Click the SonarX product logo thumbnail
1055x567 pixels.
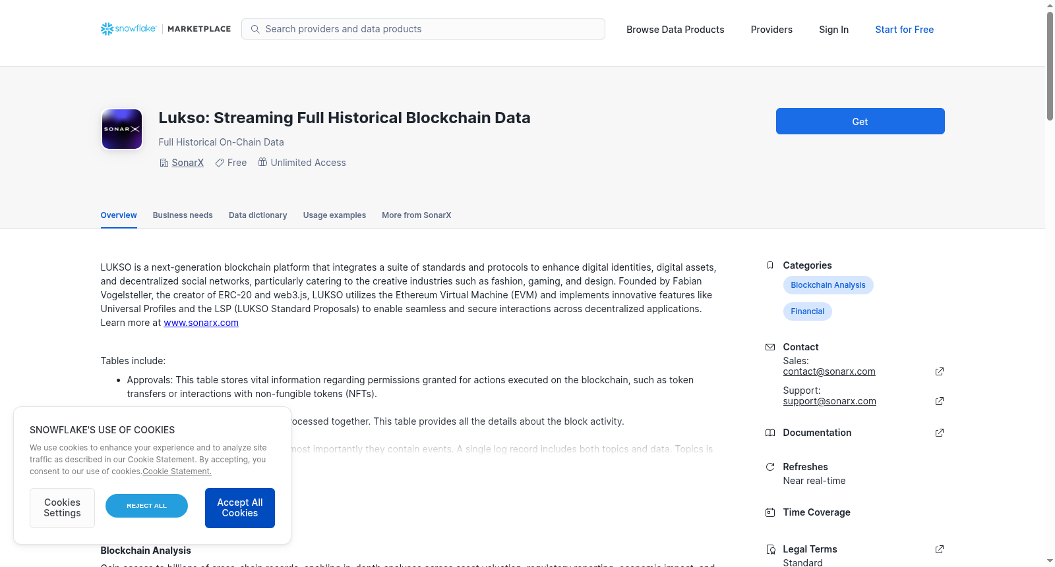[x=122, y=129]
